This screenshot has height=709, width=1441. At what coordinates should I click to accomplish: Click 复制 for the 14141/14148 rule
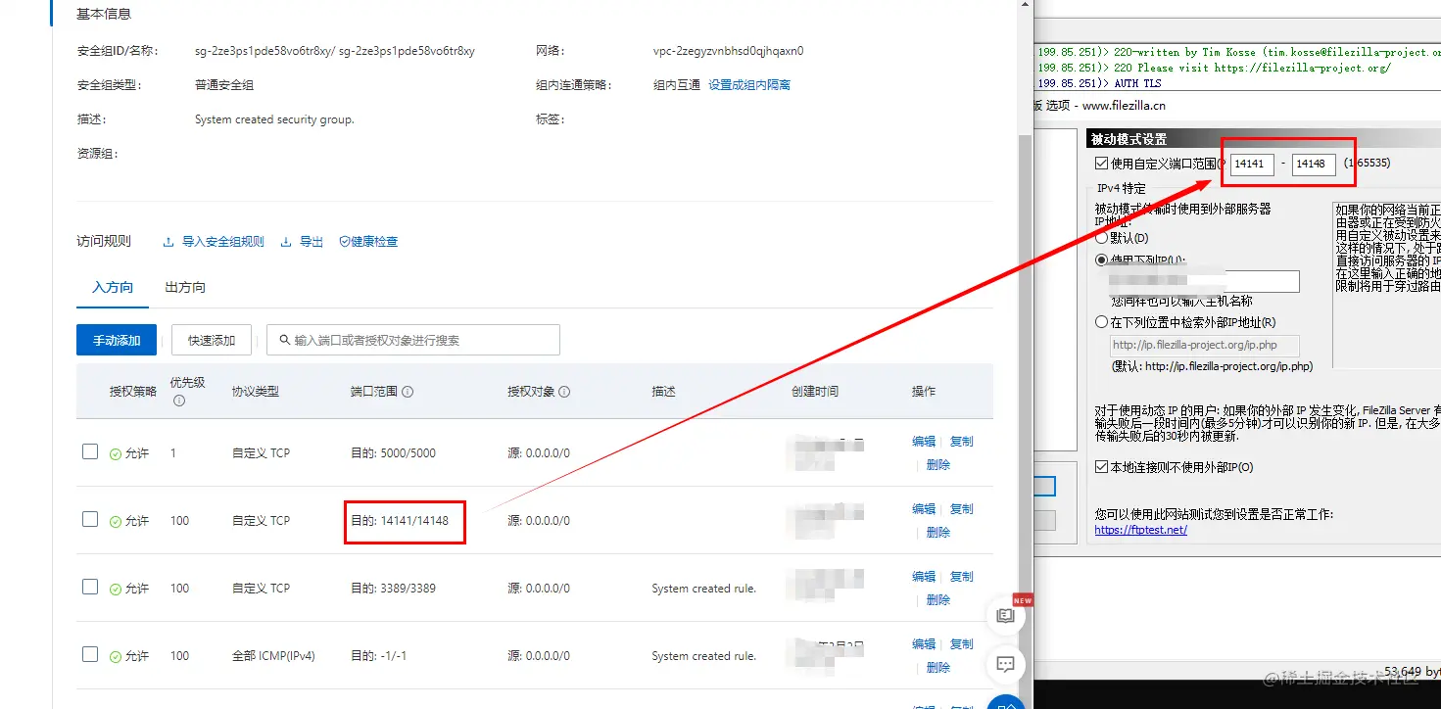pyautogui.click(x=962, y=509)
